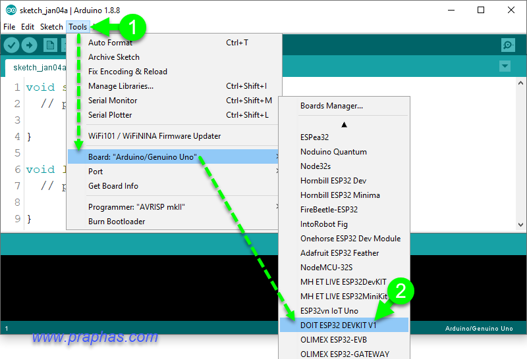The width and height of the screenshot is (527, 359).
Task: Click status bar Arduino/Genuino Uno text
Action: [479, 329]
